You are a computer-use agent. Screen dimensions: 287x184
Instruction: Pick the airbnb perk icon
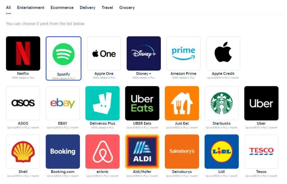coord(103,151)
